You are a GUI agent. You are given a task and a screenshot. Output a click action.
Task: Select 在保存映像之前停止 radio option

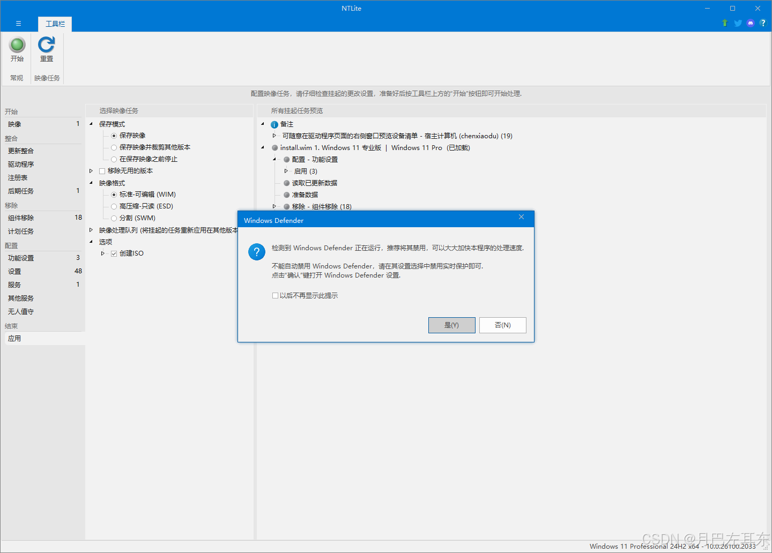point(114,159)
